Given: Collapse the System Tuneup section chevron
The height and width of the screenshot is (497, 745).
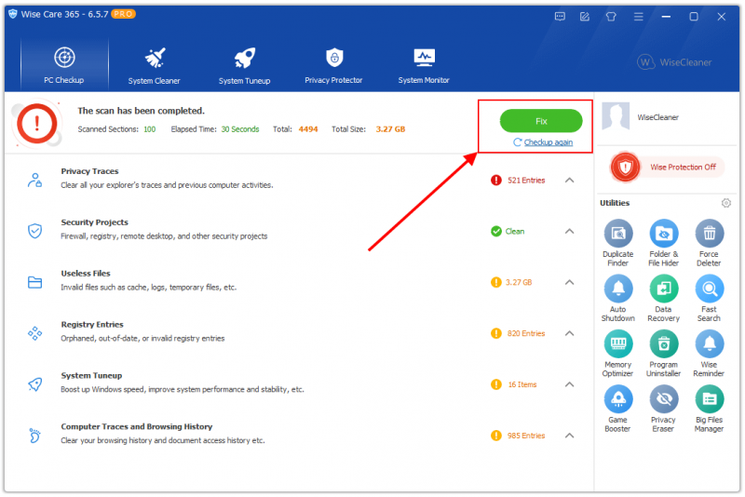Looking at the screenshot, I should pos(569,384).
